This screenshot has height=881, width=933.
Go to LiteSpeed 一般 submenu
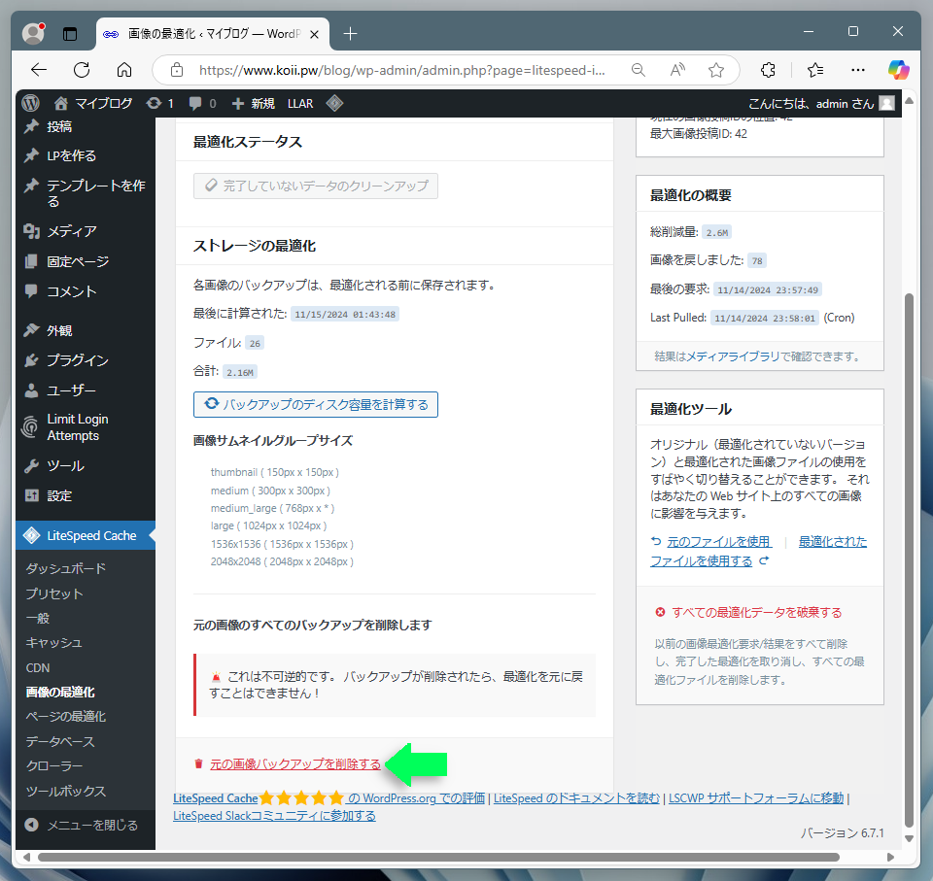(38, 618)
